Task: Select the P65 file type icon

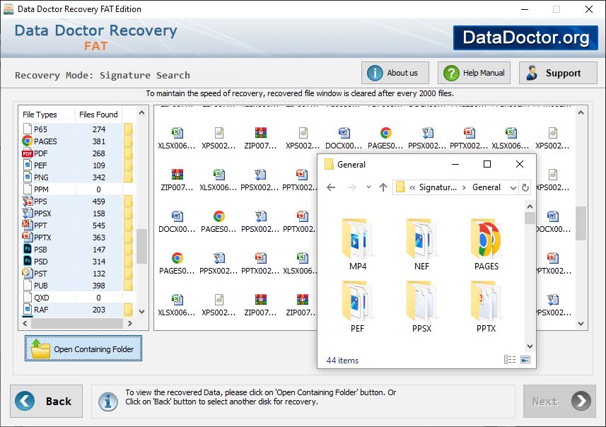Action: (27, 129)
